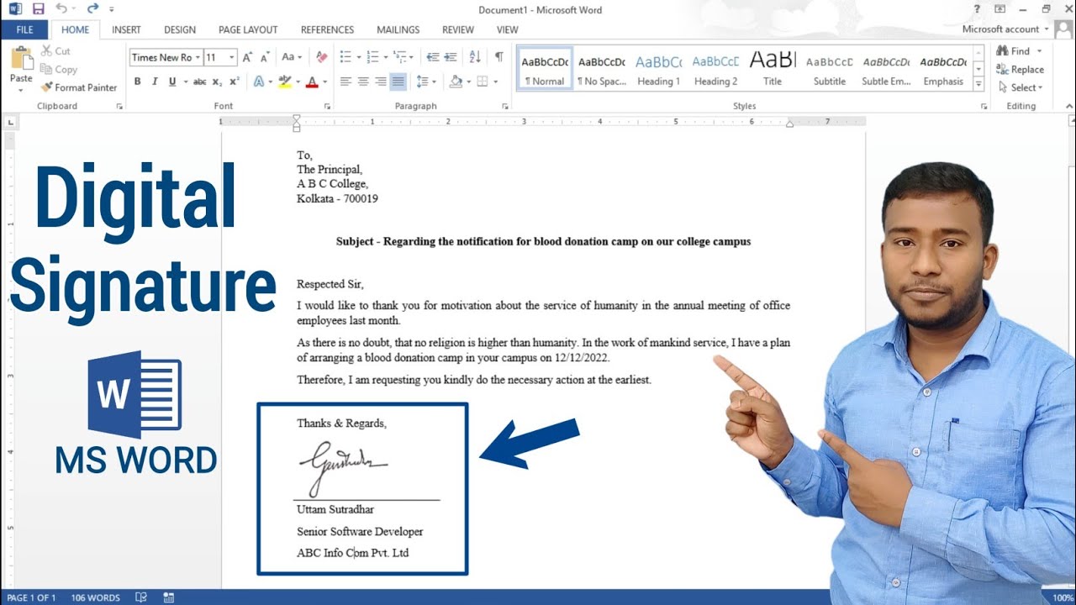The height and width of the screenshot is (605, 1076).
Task: Activate the Format Painter
Action: pyautogui.click(x=79, y=87)
